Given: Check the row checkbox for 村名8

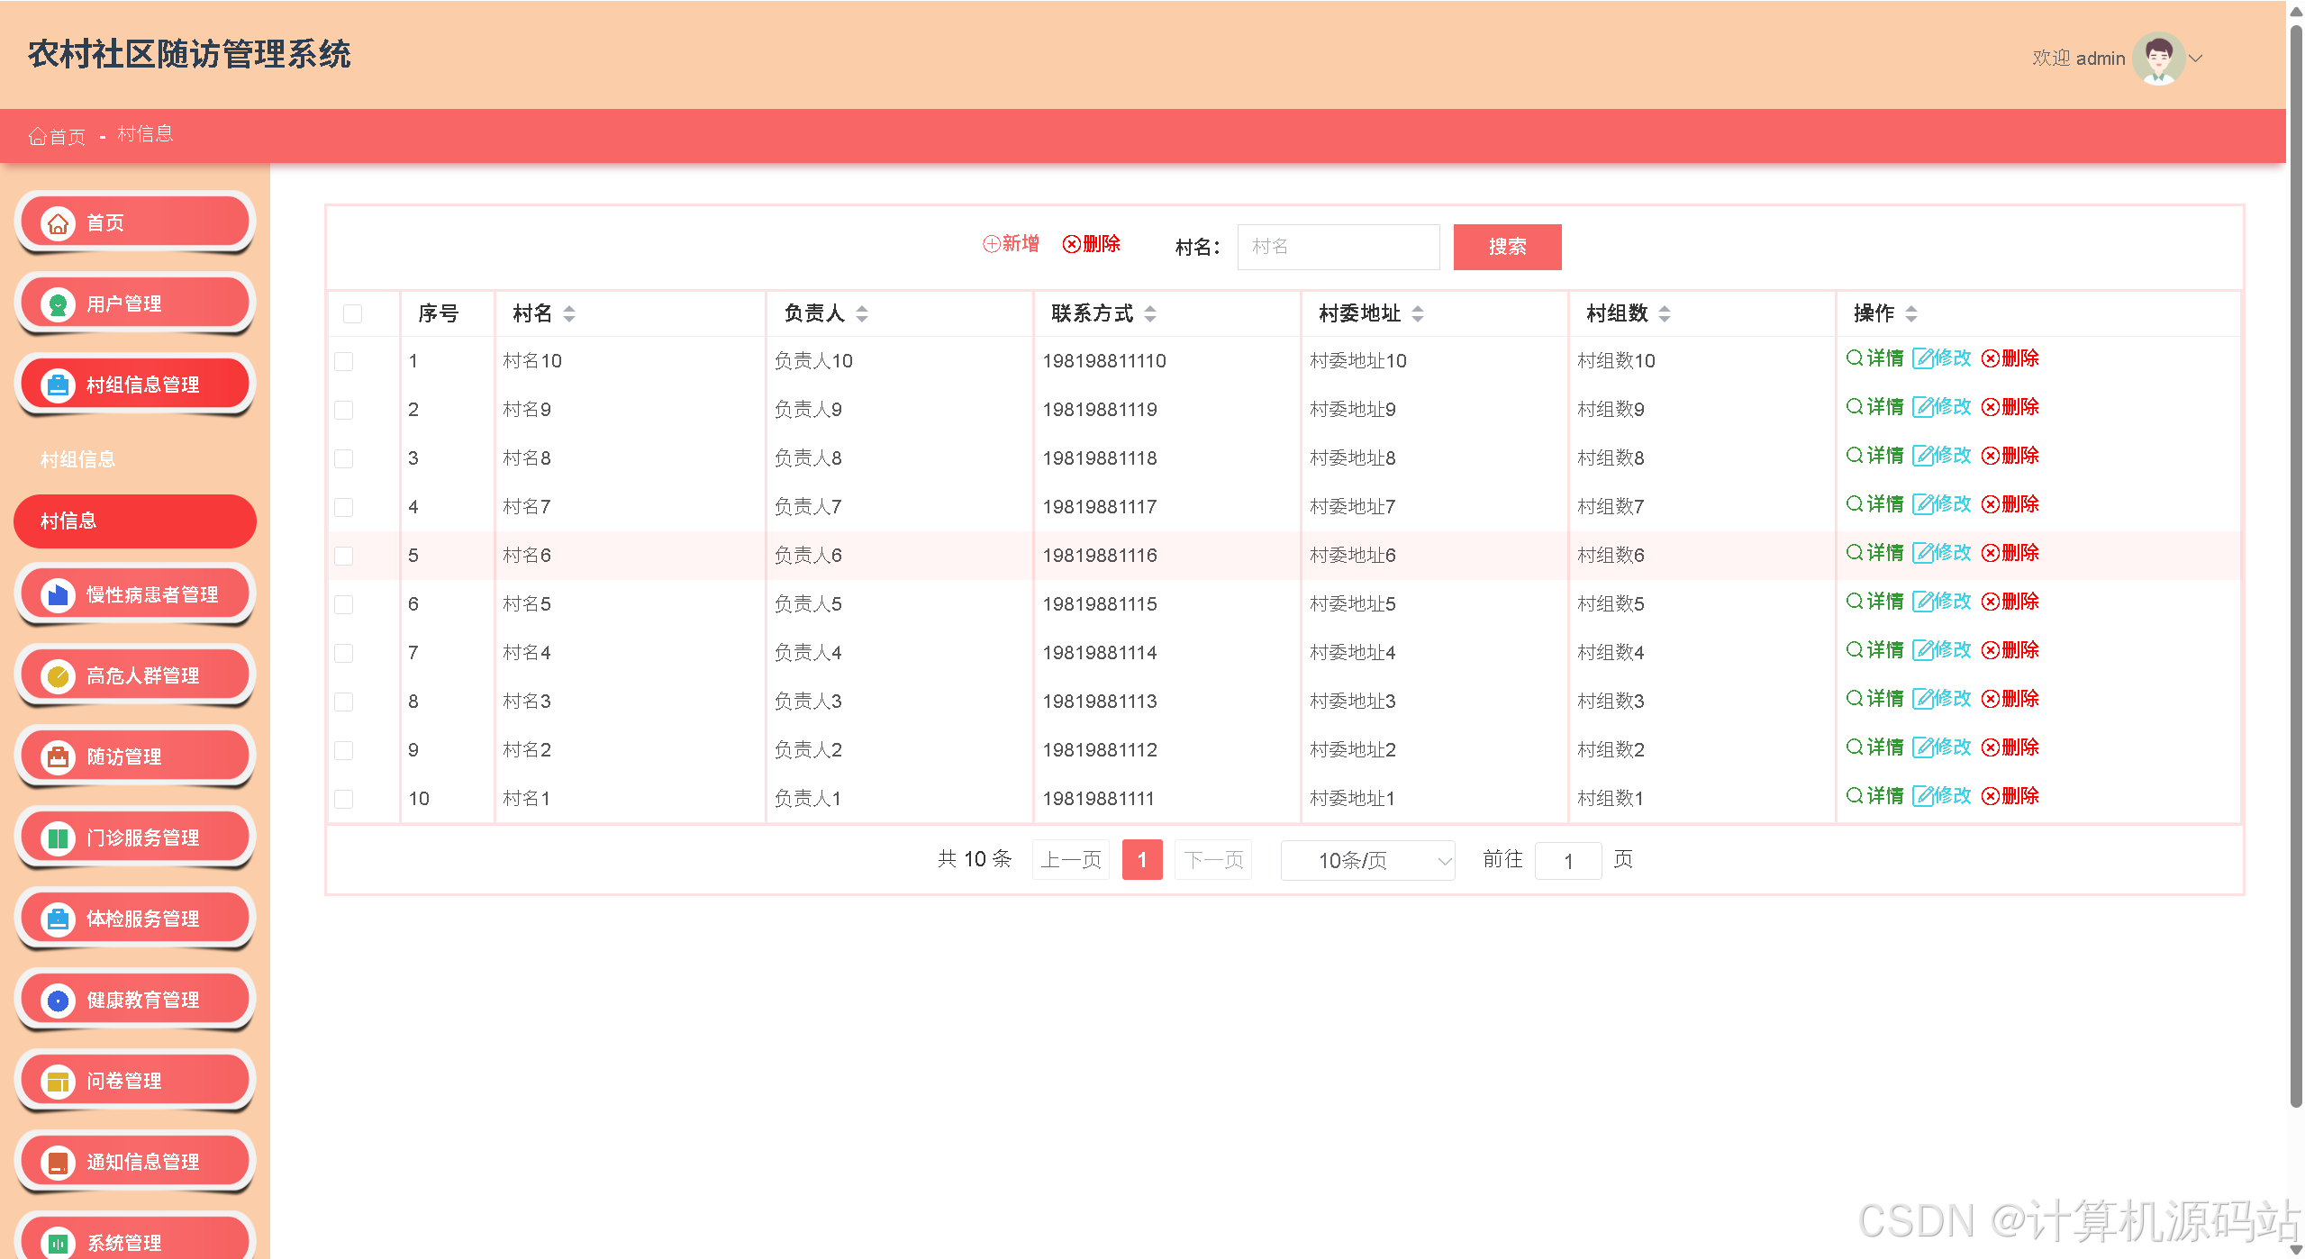Looking at the screenshot, I should tap(343, 458).
